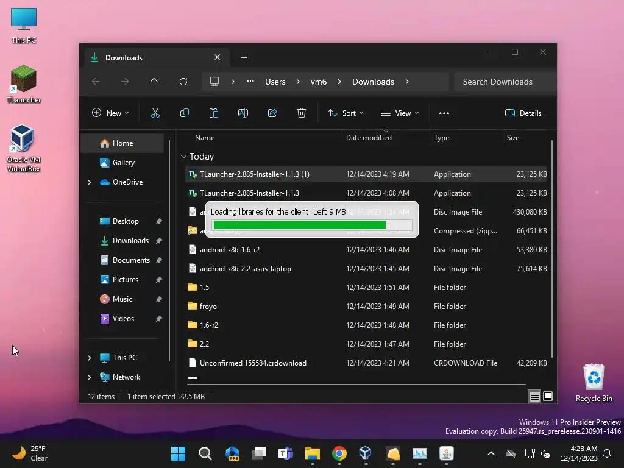Switch to large thumbnails view layout
The image size is (624, 468).
point(548,396)
